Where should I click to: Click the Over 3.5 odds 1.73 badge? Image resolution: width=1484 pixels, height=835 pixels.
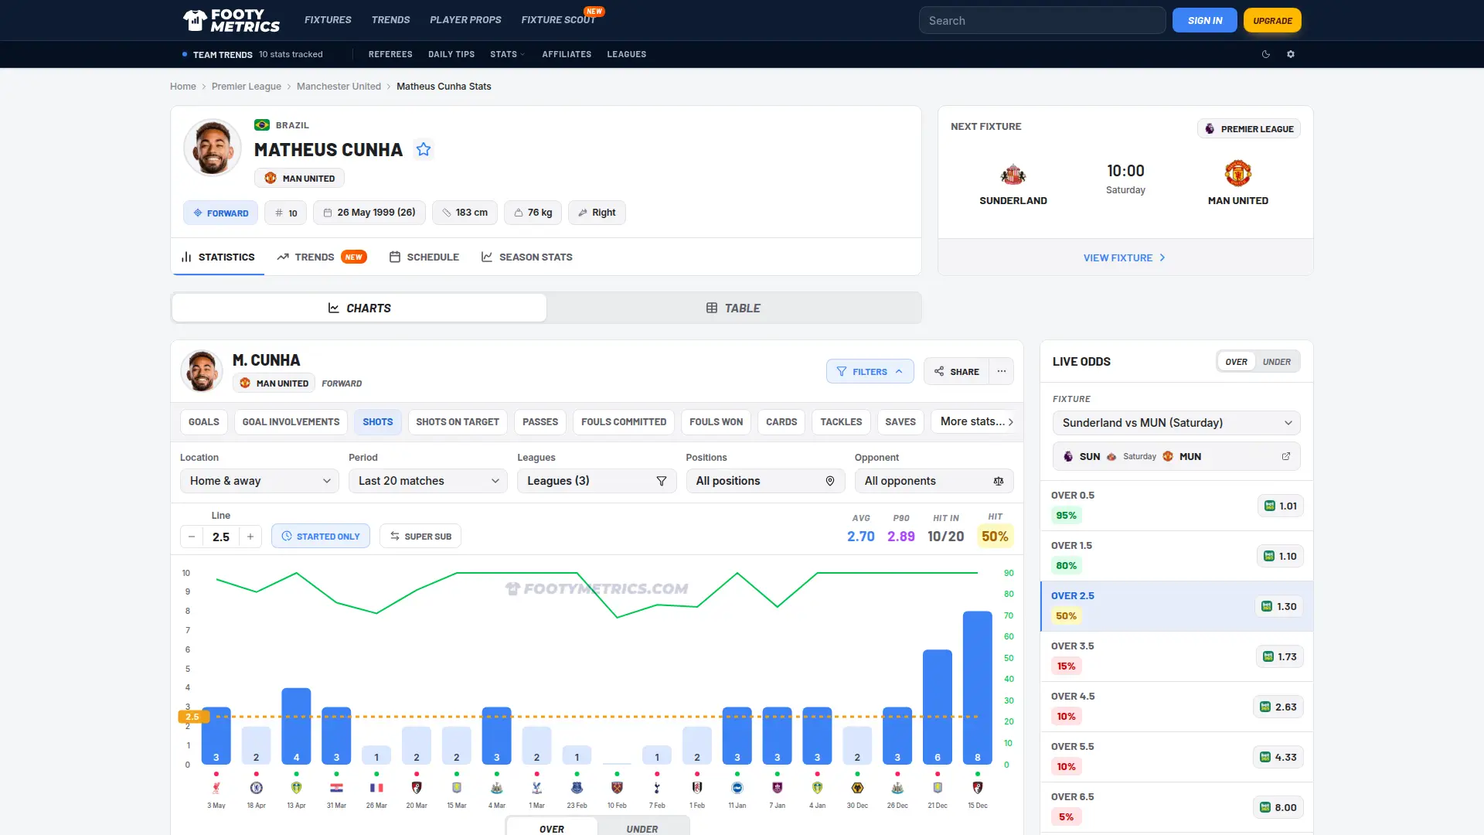(1280, 656)
